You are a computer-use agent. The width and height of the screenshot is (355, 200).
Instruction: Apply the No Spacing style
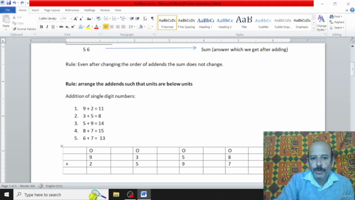pos(186,23)
